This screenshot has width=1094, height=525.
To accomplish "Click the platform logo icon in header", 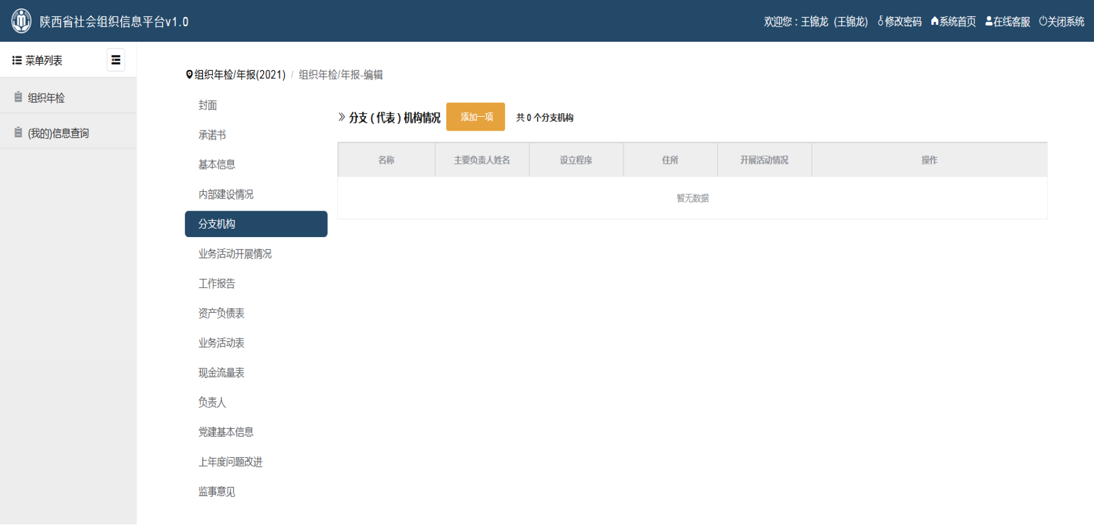I will pyautogui.click(x=21, y=21).
